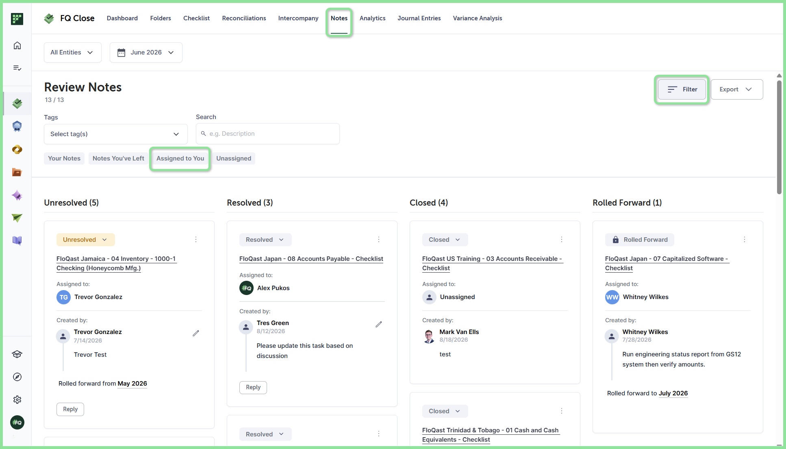The width and height of the screenshot is (786, 449).
Task: Toggle the Your Notes filter chip
Action: point(64,158)
